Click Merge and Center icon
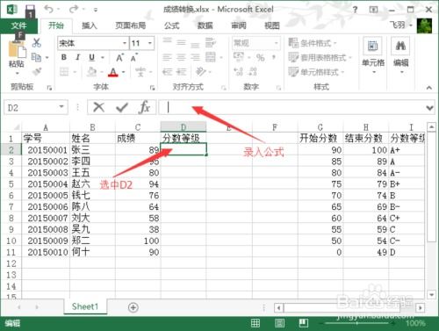This screenshot has height=331, width=439. (x=211, y=57)
